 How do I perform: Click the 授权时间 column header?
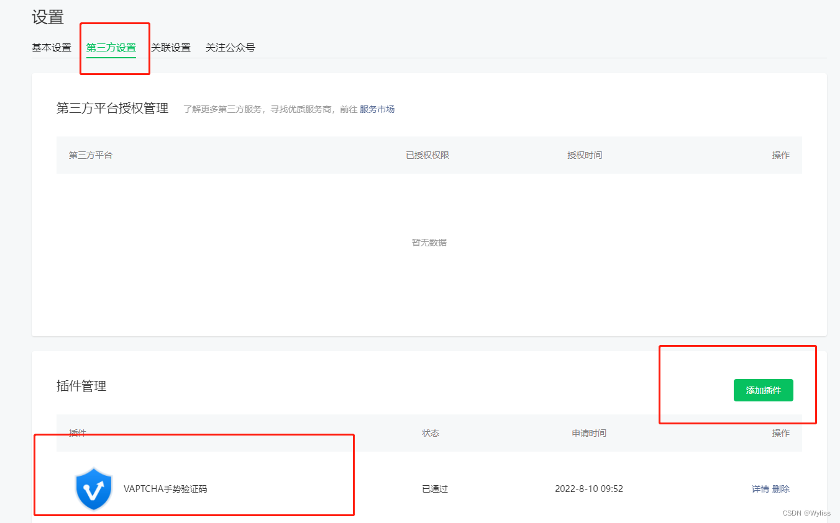point(585,155)
